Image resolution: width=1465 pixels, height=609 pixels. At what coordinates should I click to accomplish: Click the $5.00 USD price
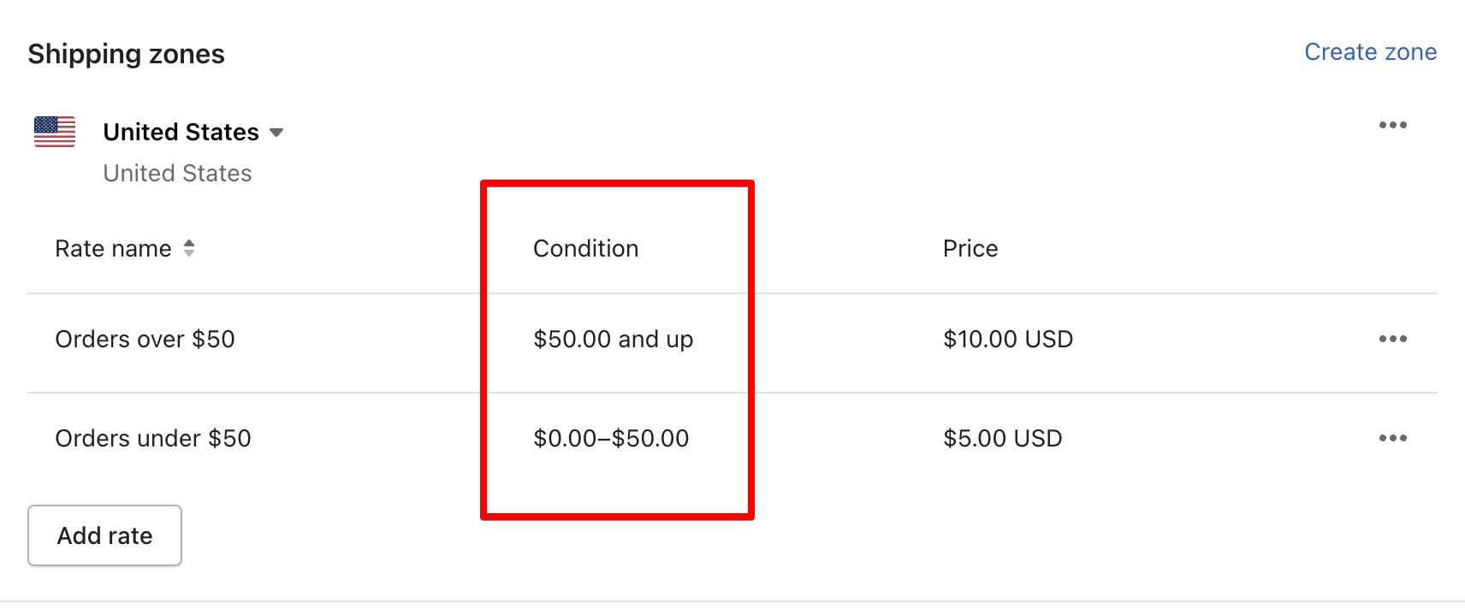point(1002,438)
